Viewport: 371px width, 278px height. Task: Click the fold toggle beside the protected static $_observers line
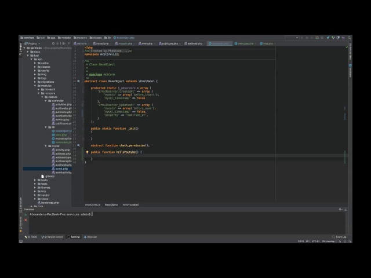tap(83, 88)
